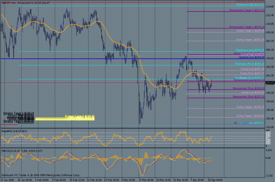Click the '8 Feb 08:00' time axis label
The image size is (275, 182).
[x=59, y=180]
